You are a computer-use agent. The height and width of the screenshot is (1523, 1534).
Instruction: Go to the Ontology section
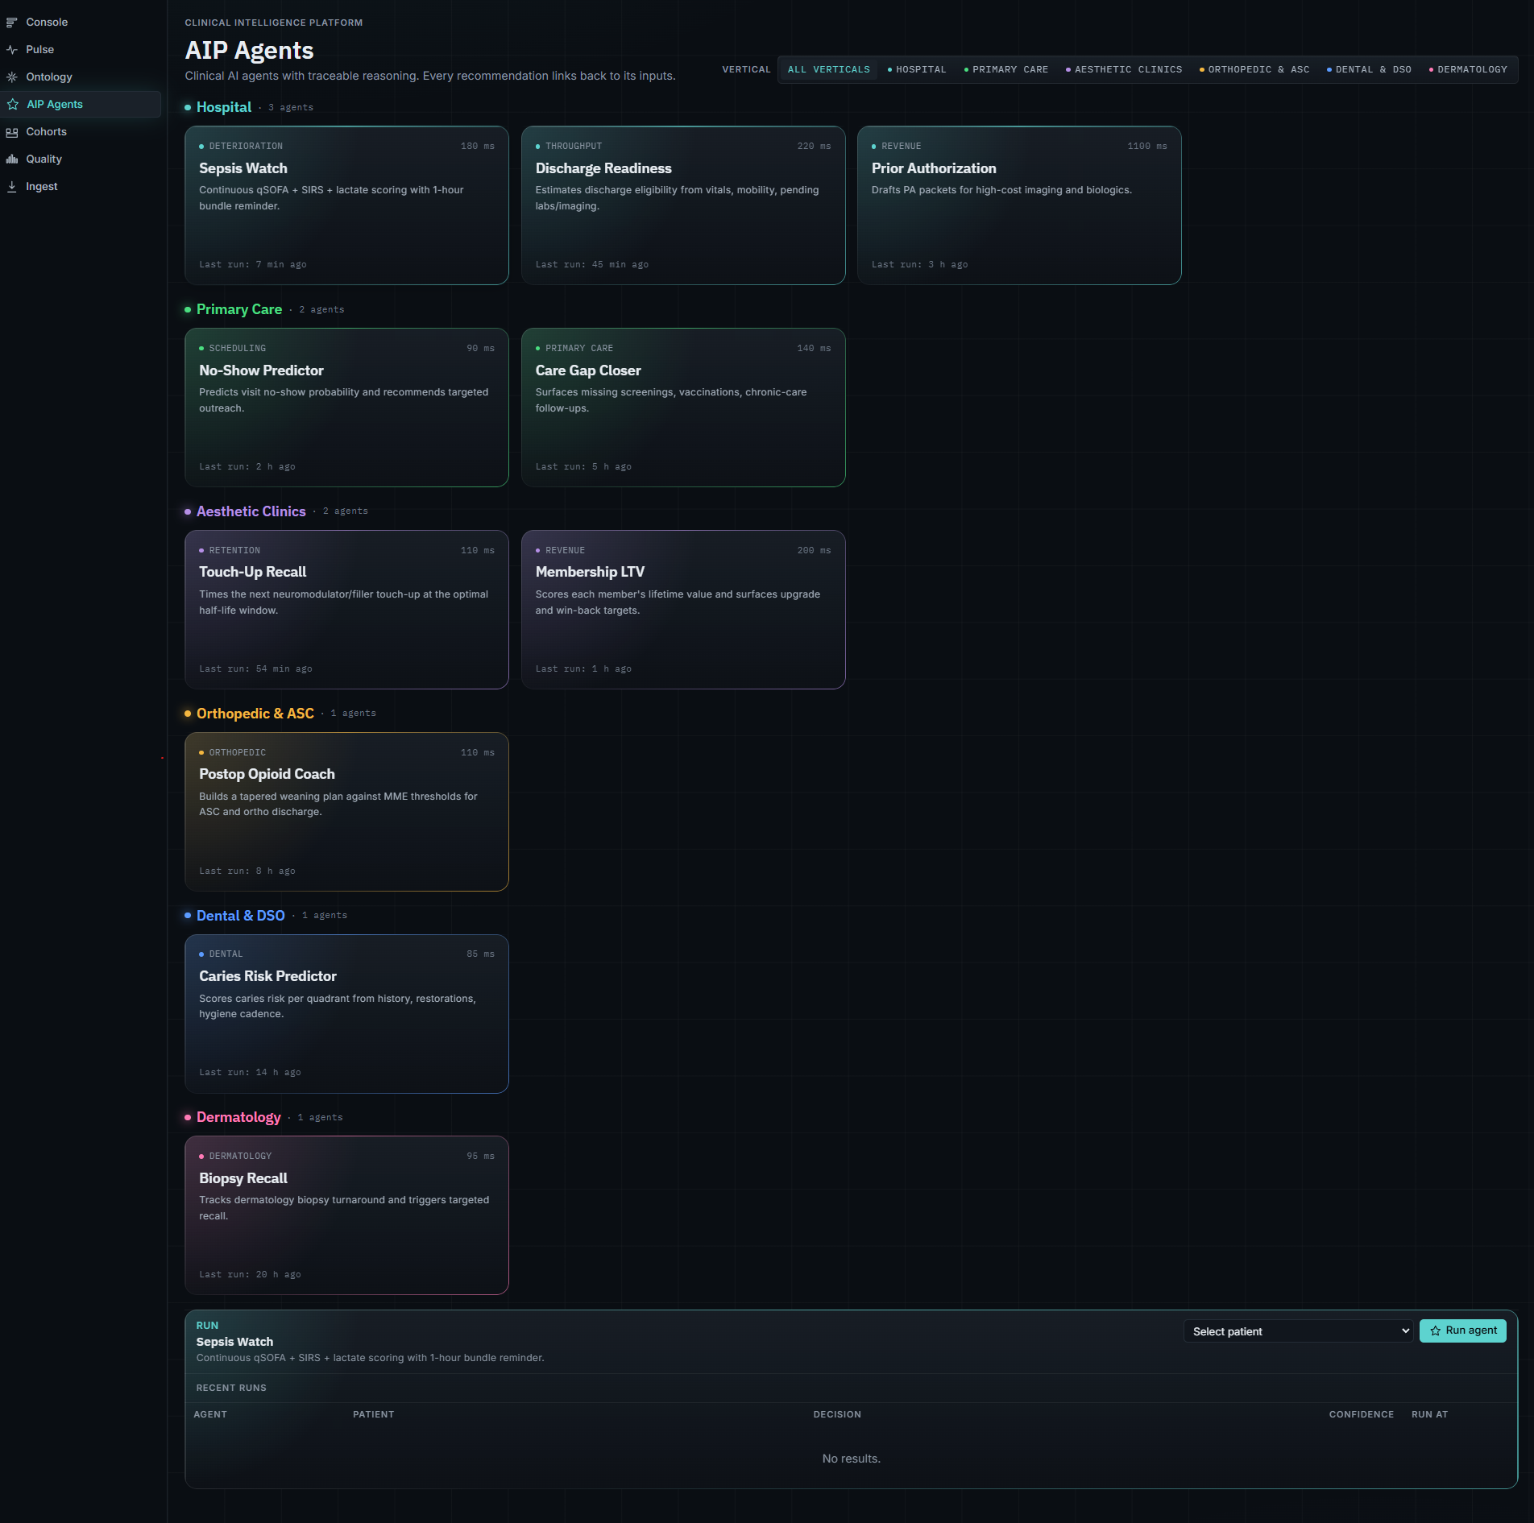point(81,77)
